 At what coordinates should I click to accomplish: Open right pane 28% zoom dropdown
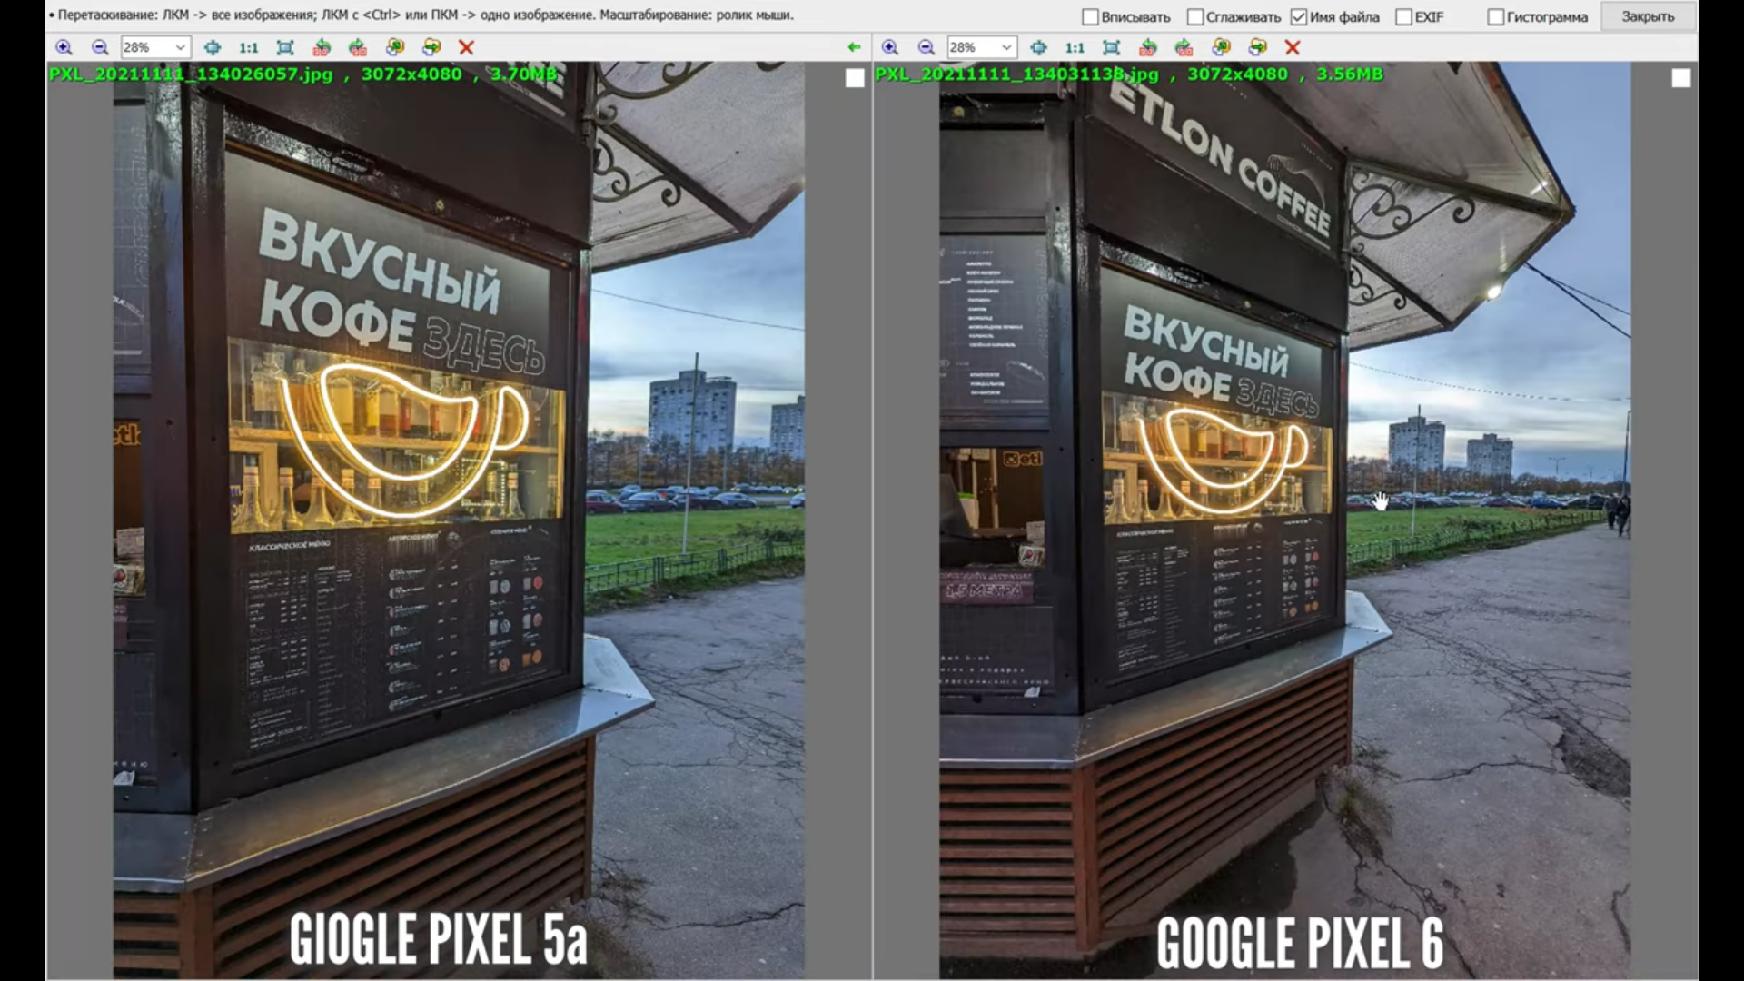[x=1006, y=47]
